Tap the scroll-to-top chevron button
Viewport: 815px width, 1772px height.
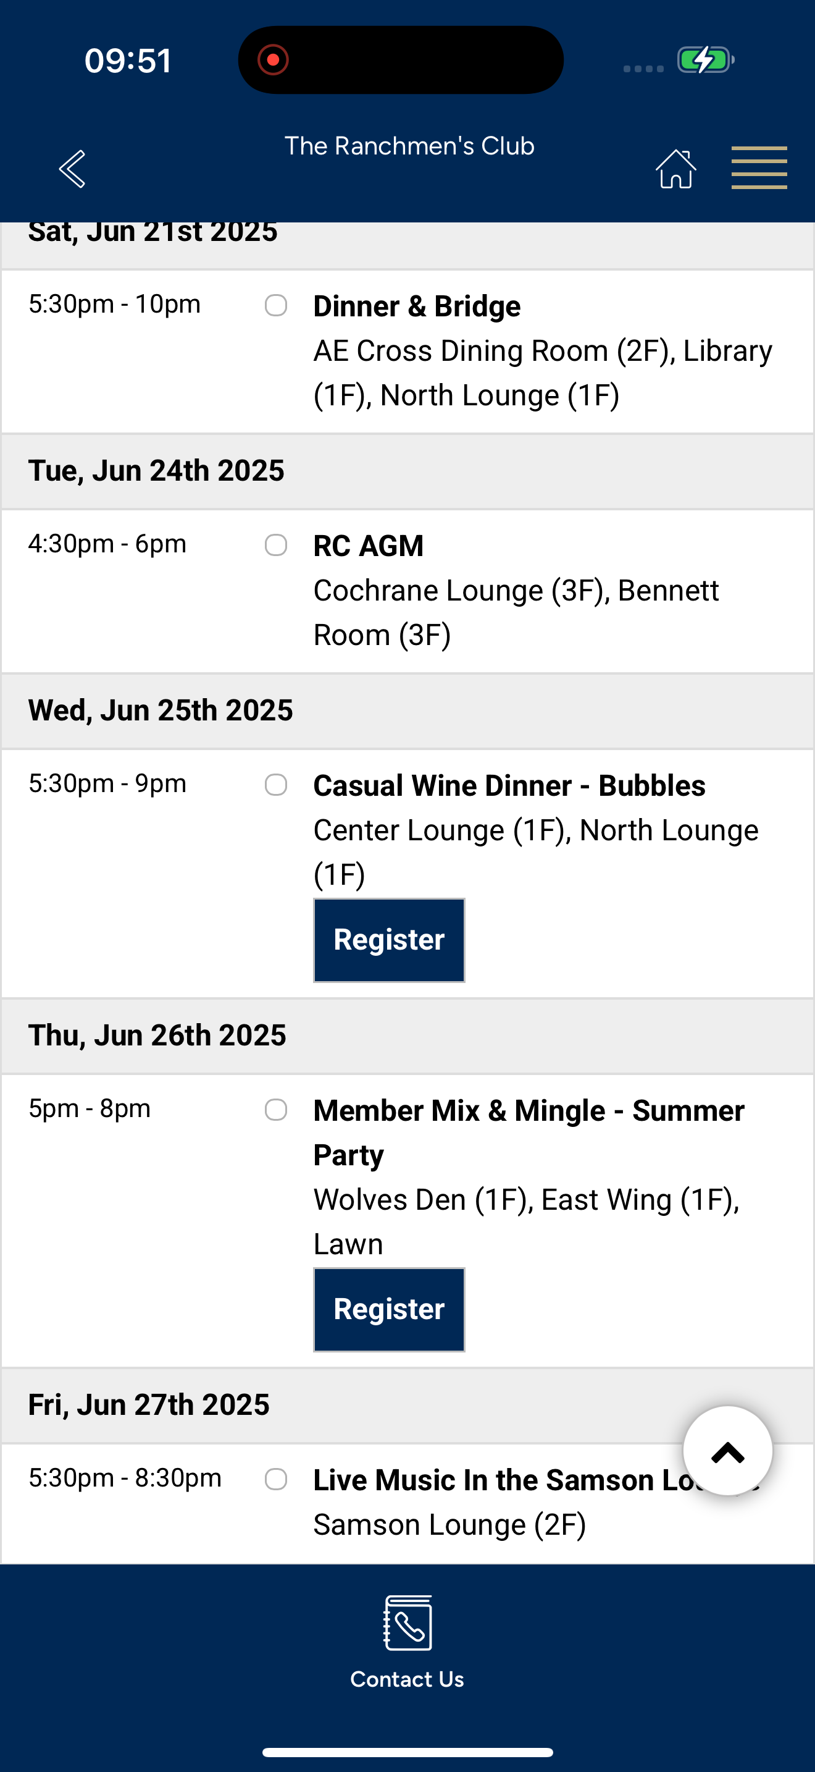tap(728, 1451)
